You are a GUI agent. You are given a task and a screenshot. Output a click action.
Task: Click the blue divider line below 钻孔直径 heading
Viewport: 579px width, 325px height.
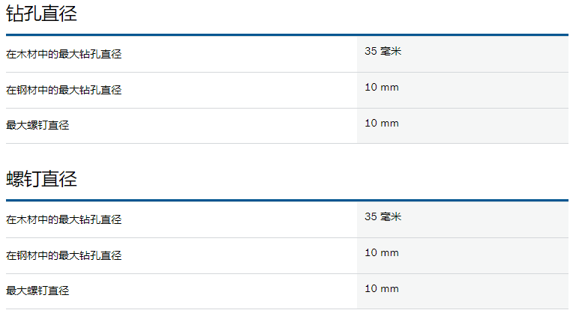287,35
